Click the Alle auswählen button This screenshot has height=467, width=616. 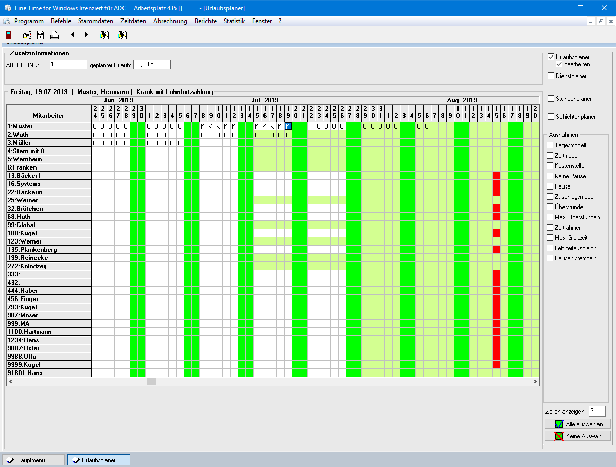click(578, 424)
